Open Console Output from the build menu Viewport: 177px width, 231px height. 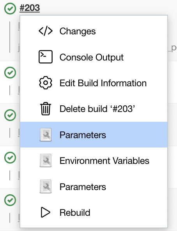[94, 57]
